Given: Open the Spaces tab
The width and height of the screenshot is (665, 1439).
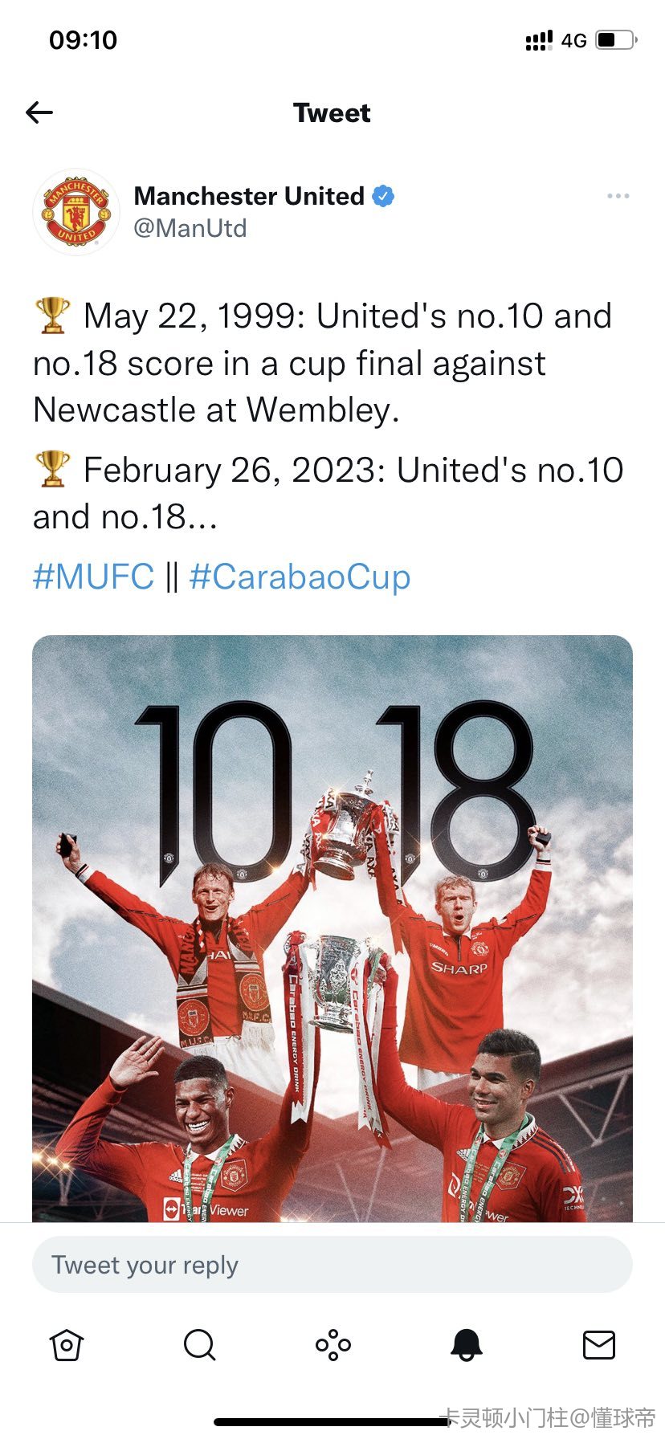Looking at the screenshot, I should point(332,1344).
